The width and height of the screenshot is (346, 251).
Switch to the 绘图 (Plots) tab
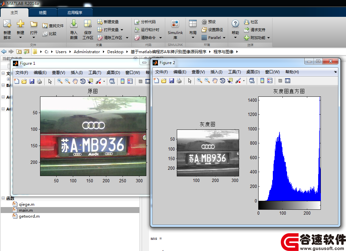click(43, 13)
